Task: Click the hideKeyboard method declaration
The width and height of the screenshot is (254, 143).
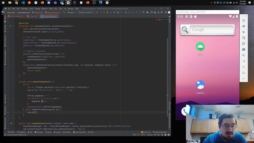Action: (38, 124)
